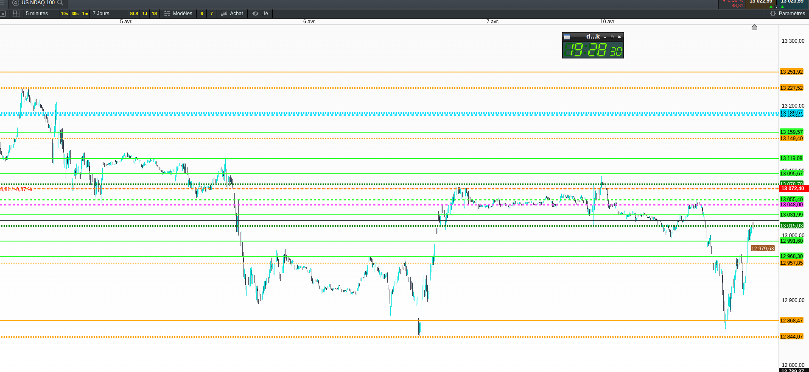Select the green 13 095,67 level label

coord(791,174)
